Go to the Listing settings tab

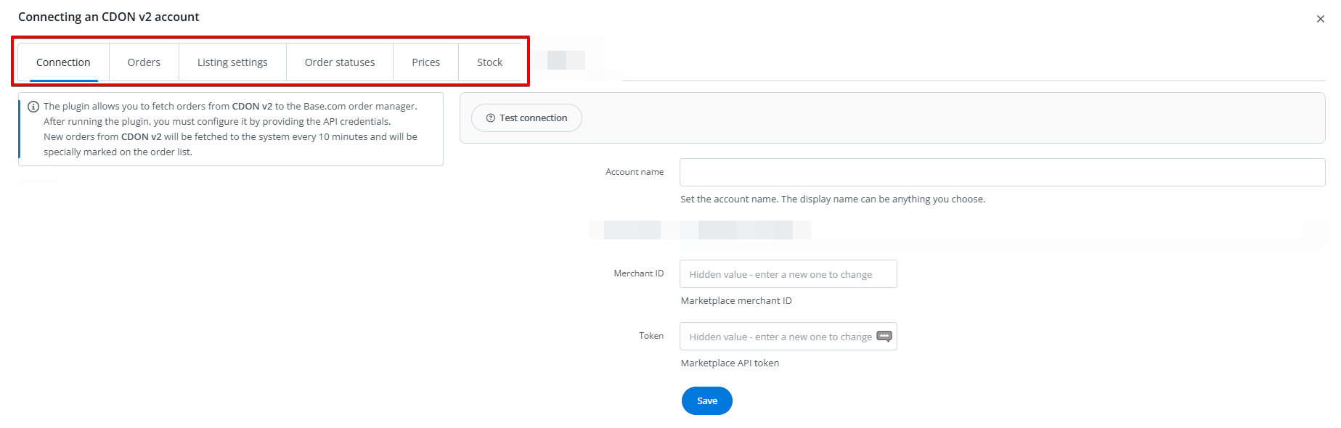[x=232, y=62]
